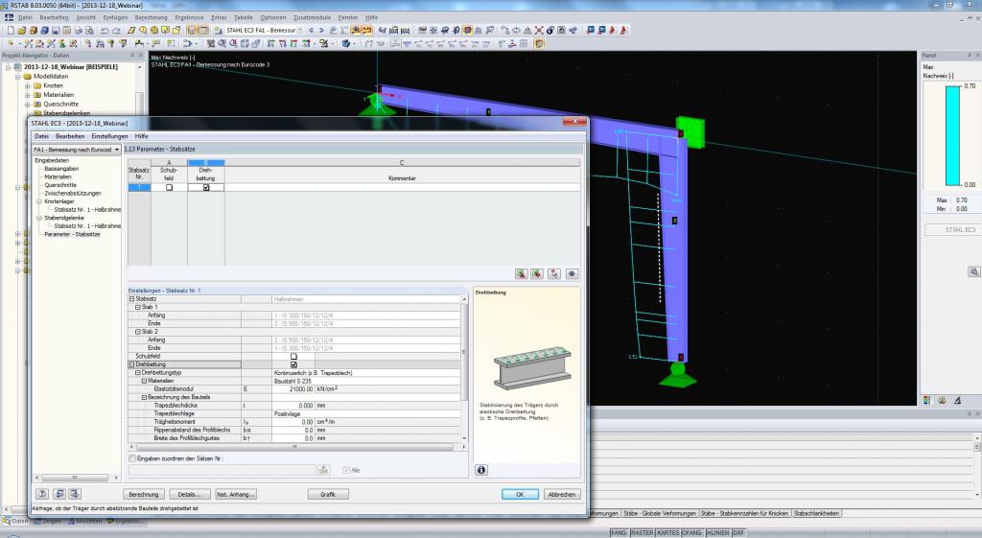The image size is (982, 538).
Task: Click second Excel import icon above settings
Action: tap(537, 273)
